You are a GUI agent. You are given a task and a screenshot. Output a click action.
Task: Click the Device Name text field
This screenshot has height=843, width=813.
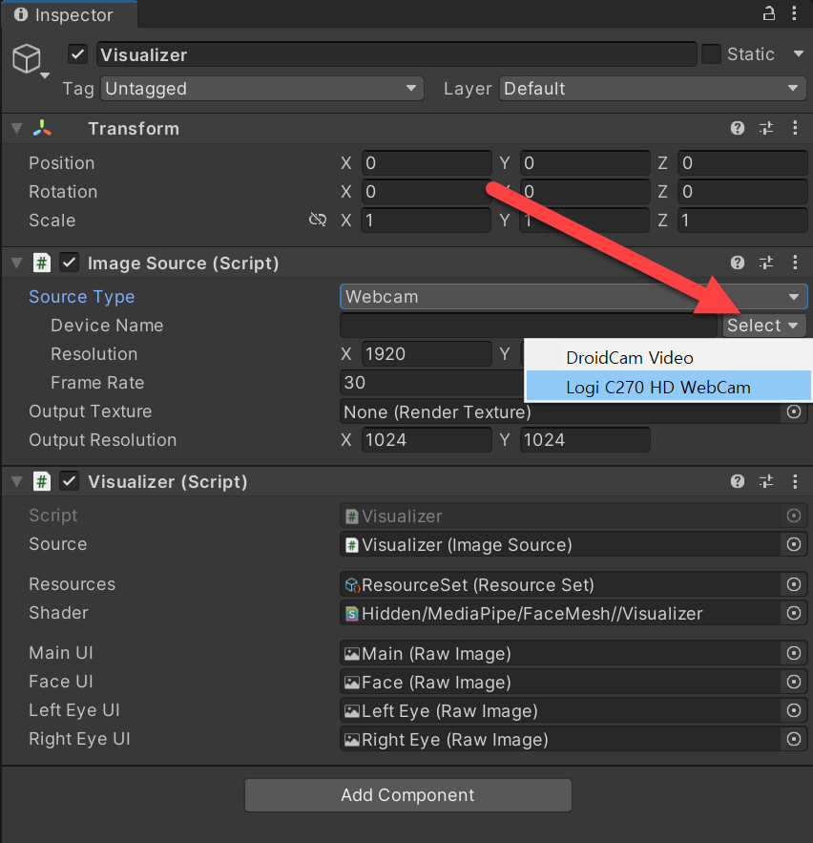[x=529, y=326]
